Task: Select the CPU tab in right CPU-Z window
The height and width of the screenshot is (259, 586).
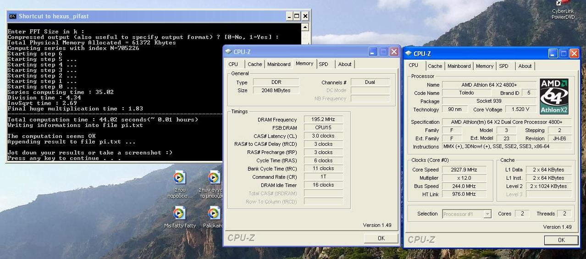Action: tap(414, 66)
